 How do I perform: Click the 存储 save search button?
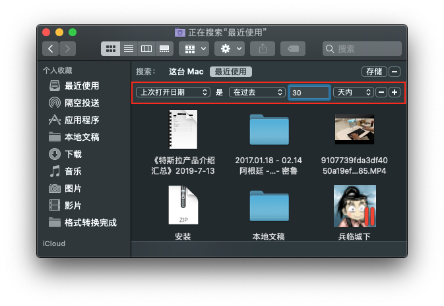point(374,72)
